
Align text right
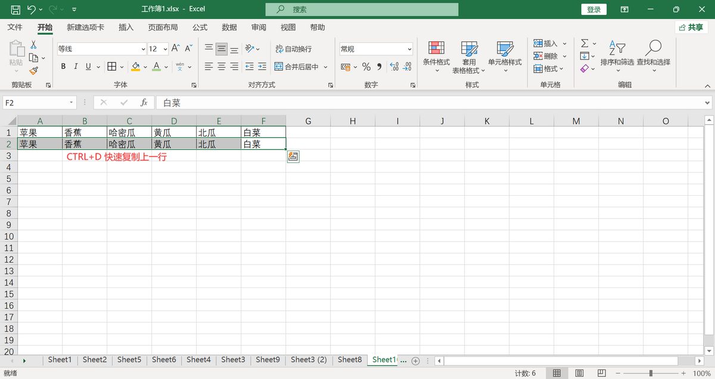pos(234,67)
